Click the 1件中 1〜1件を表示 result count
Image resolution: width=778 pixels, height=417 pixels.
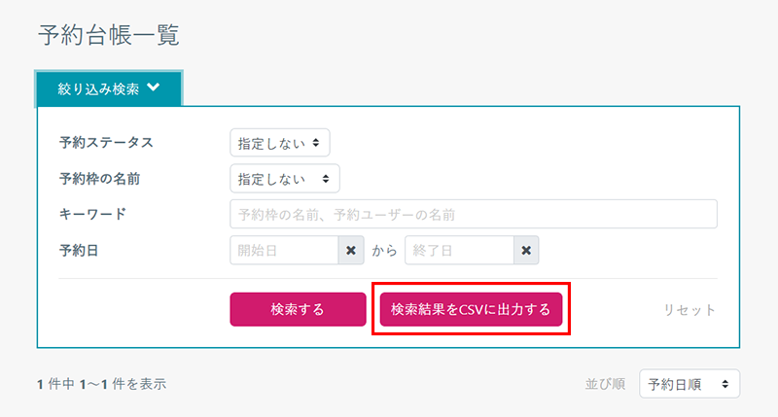tap(101, 384)
